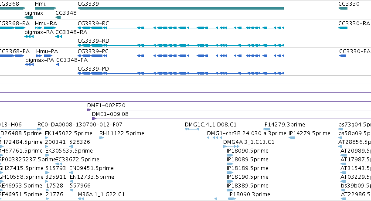Click feature label 515793
Viewport: 371px width, 201px height.
(x=55, y=168)
